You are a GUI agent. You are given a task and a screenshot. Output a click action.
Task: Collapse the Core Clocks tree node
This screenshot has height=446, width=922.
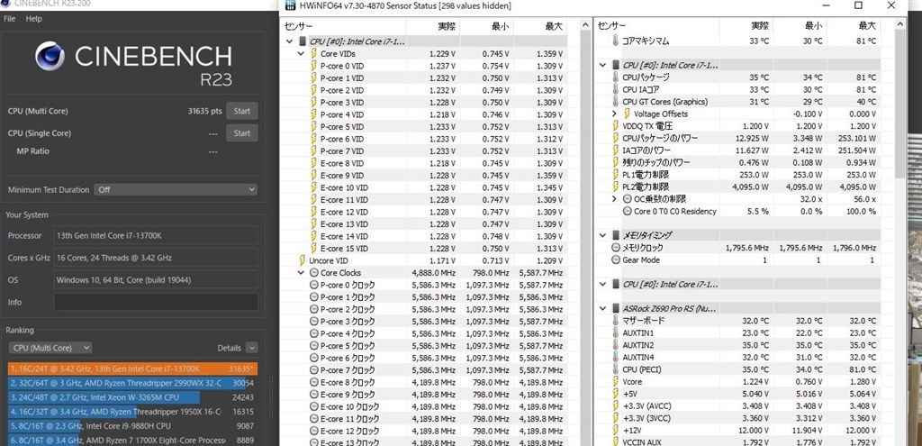pos(301,273)
